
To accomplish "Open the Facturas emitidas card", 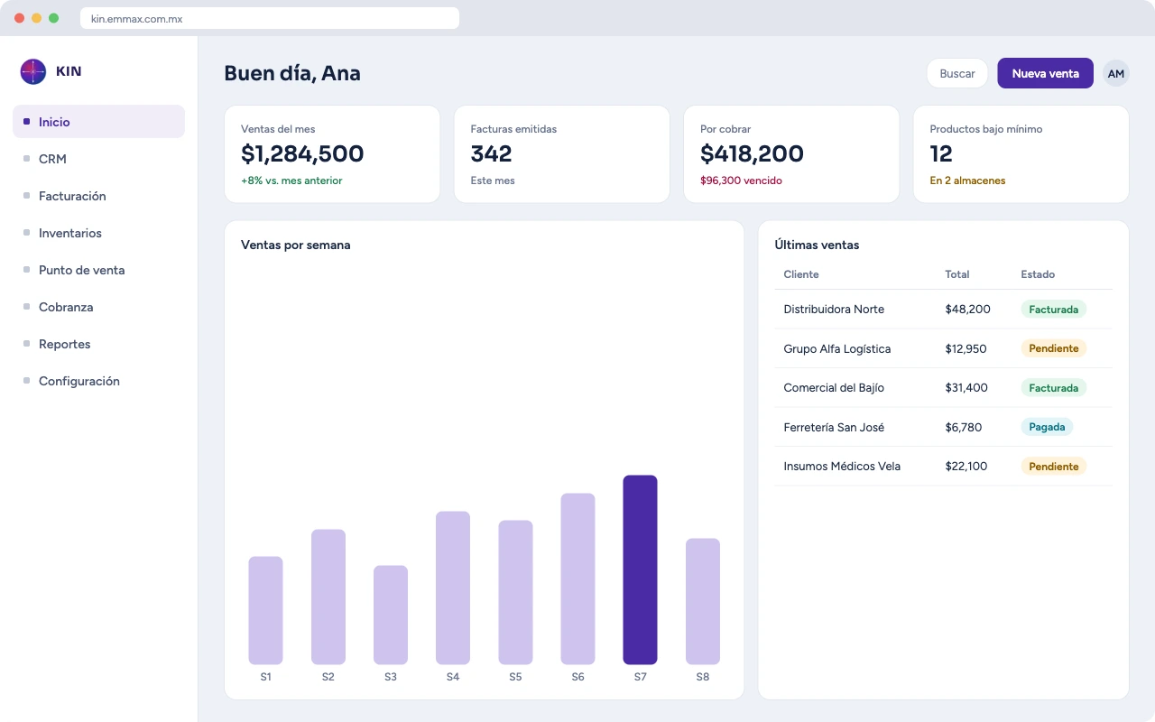I will (x=561, y=154).
